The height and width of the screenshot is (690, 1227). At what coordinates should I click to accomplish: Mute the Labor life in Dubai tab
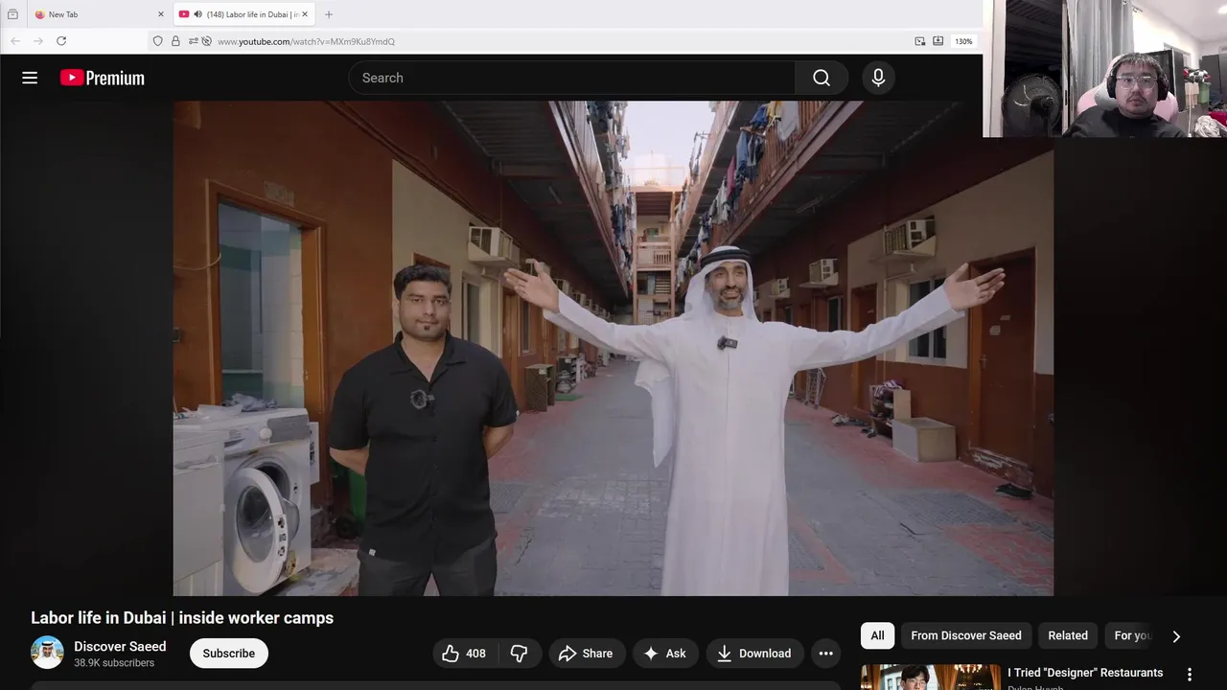[x=197, y=14]
